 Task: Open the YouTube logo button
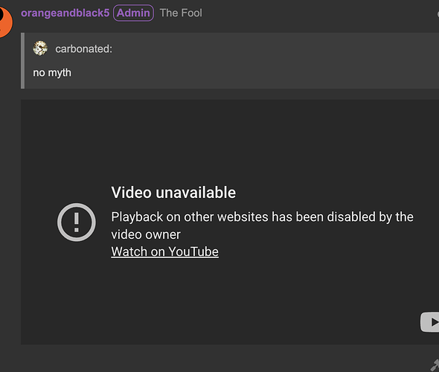pyautogui.click(x=430, y=322)
